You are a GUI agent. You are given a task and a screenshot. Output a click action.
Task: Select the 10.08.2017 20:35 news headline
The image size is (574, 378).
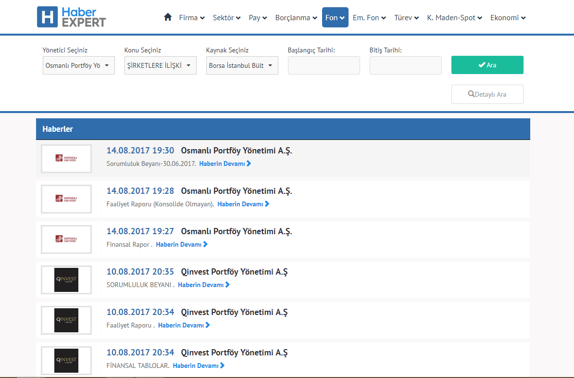(x=197, y=272)
